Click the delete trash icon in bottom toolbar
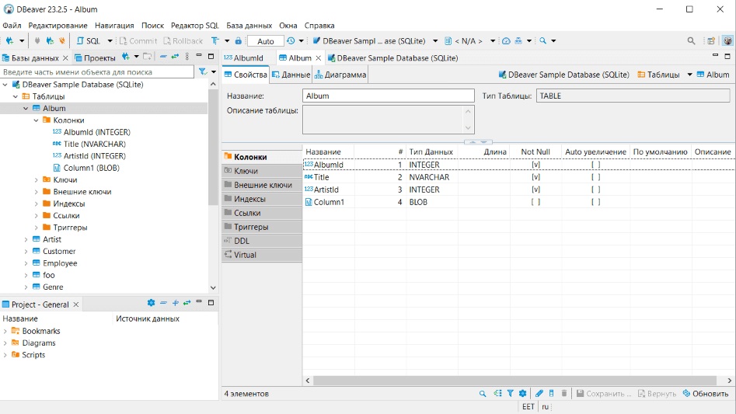736x414 pixels. (x=564, y=394)
